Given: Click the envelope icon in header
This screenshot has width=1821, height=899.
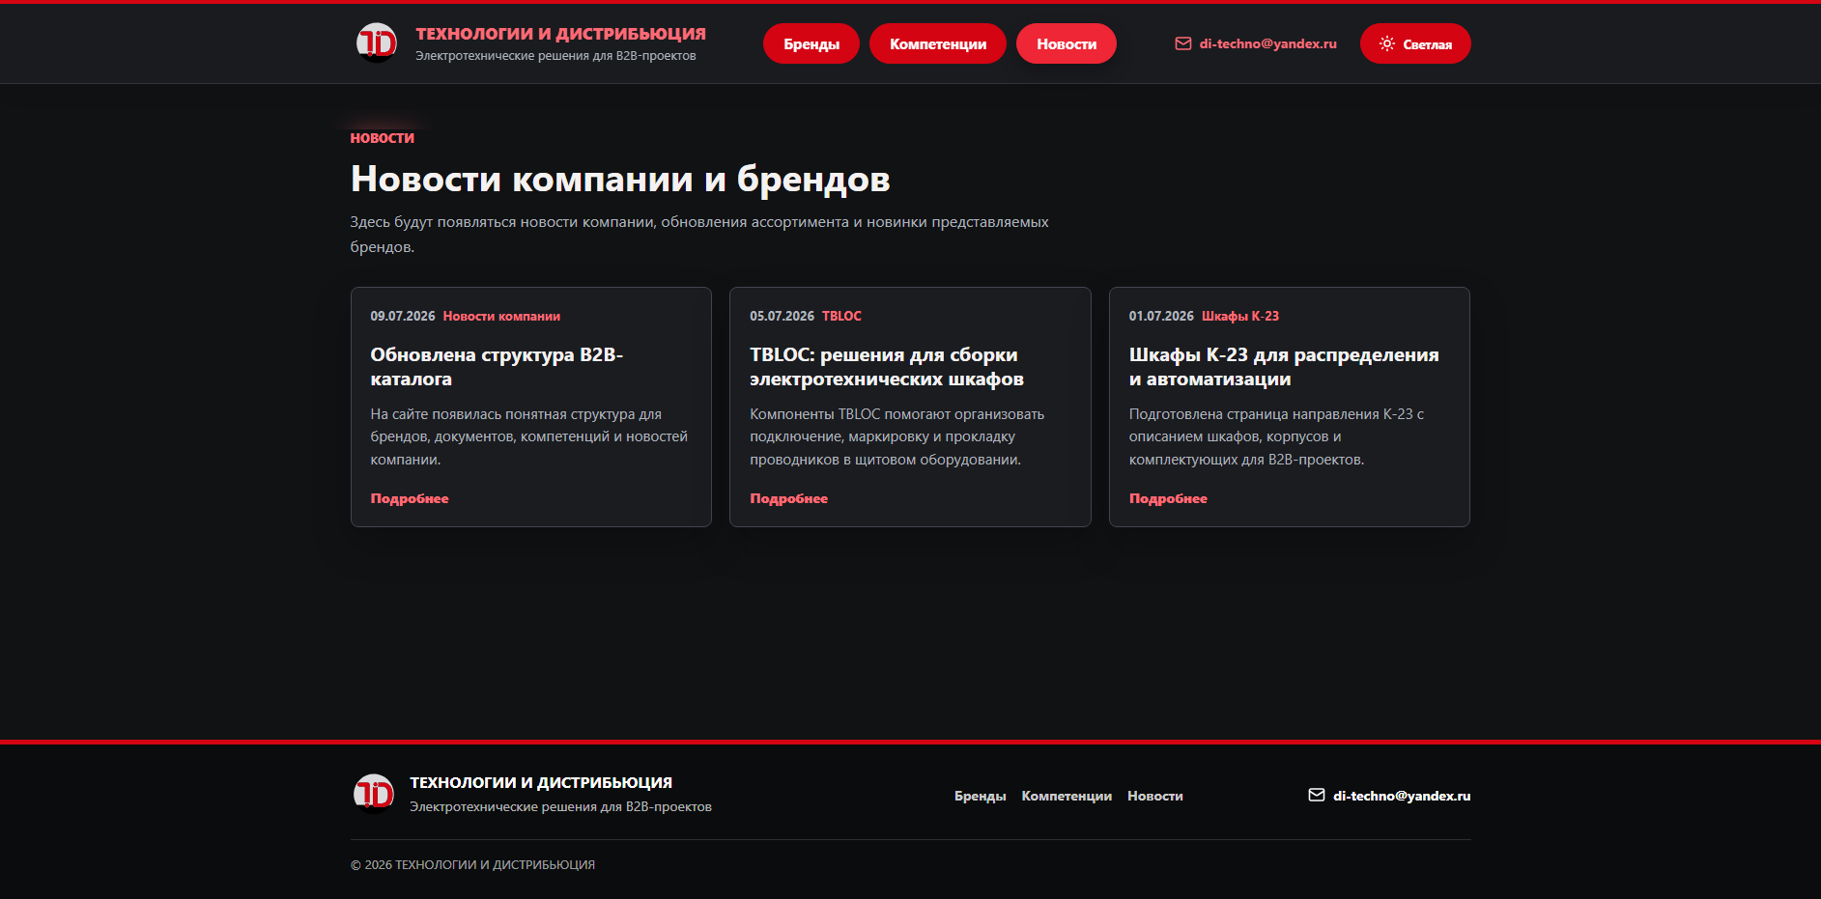Looking at the screenshot, I should click(1182, 43).
